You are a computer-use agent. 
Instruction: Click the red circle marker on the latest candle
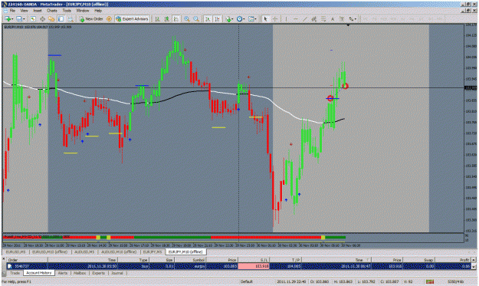[x=345, y=86]
